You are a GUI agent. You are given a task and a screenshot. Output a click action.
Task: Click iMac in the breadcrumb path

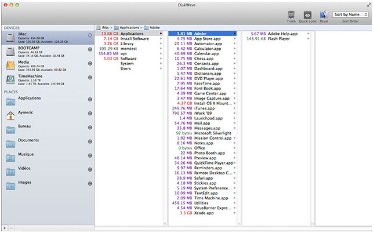point(106,28)
